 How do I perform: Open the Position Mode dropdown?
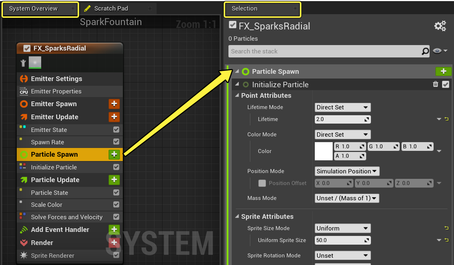tap(347, 171)
